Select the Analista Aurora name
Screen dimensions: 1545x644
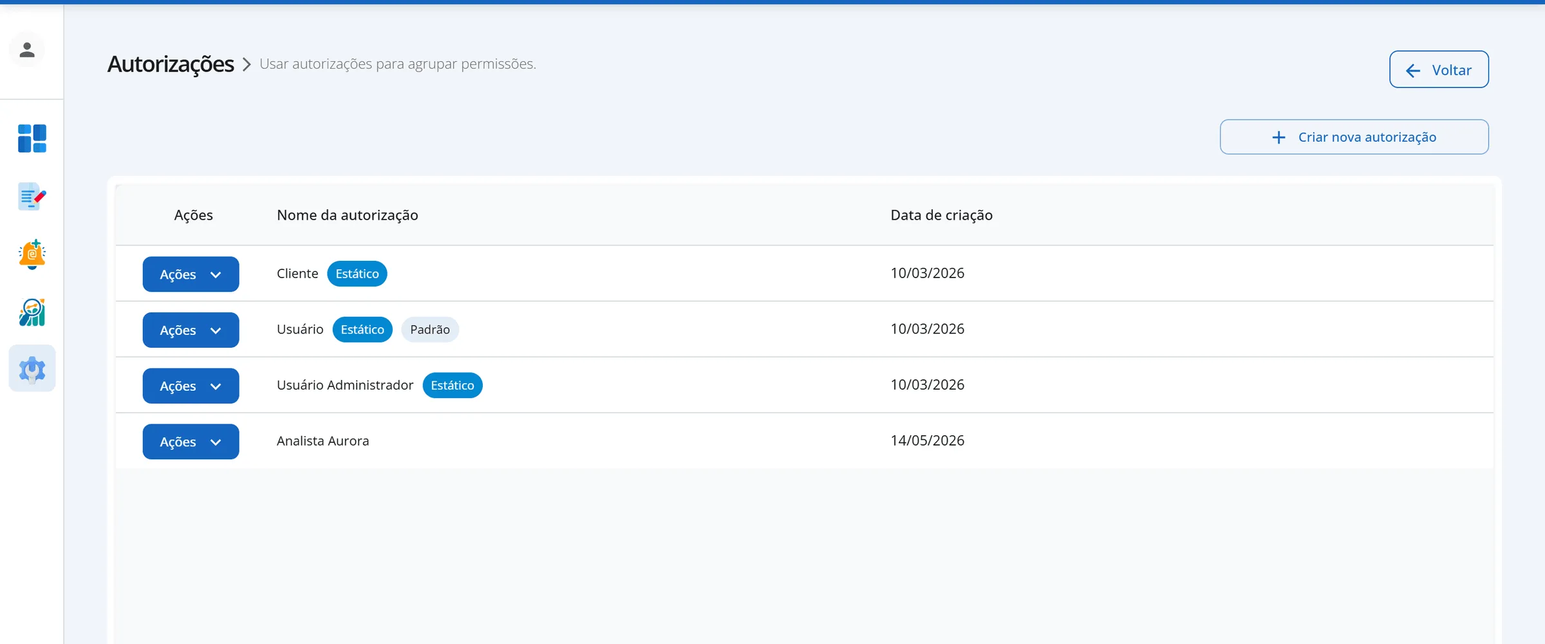point(323,441)
